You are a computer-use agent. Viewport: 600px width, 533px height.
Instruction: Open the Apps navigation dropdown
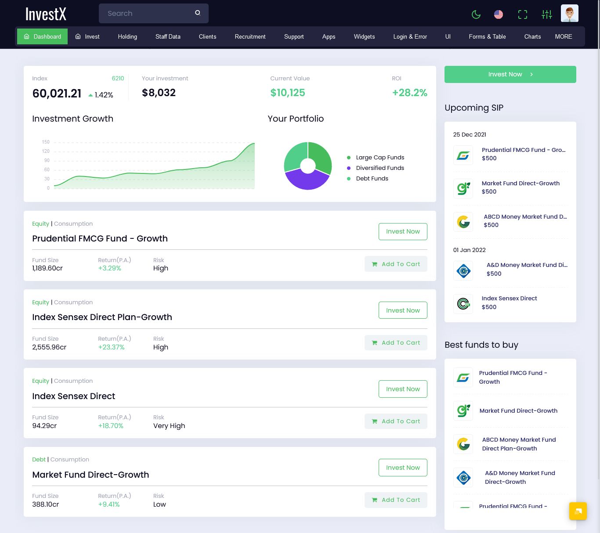(x=329, y=36)
